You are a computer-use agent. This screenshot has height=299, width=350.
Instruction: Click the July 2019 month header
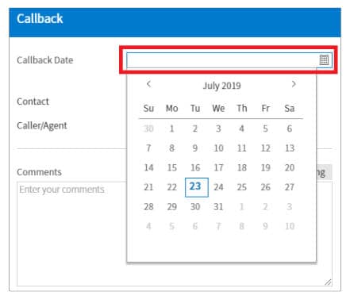pyautogui.click(x=221, y=86)
